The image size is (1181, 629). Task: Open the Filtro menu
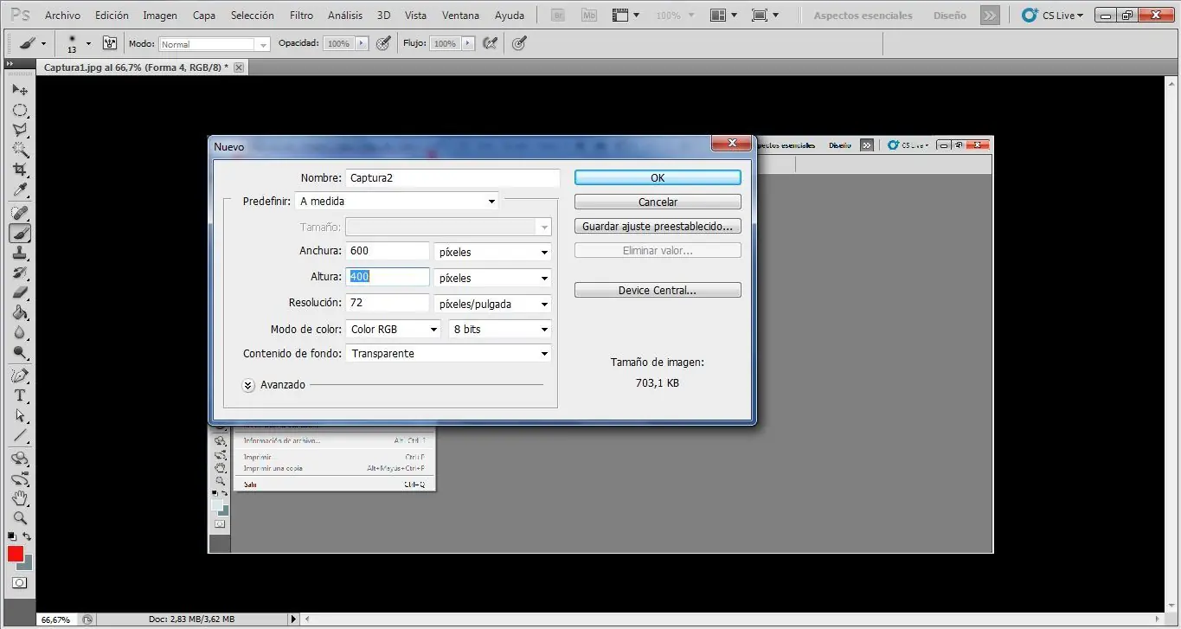tap(301, 16)
